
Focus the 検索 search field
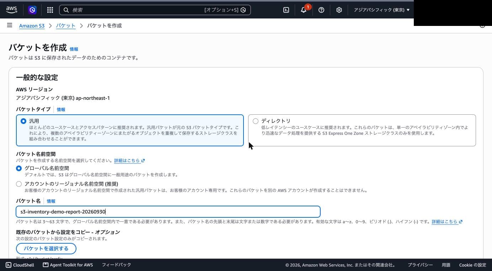[x=155, y=10]
